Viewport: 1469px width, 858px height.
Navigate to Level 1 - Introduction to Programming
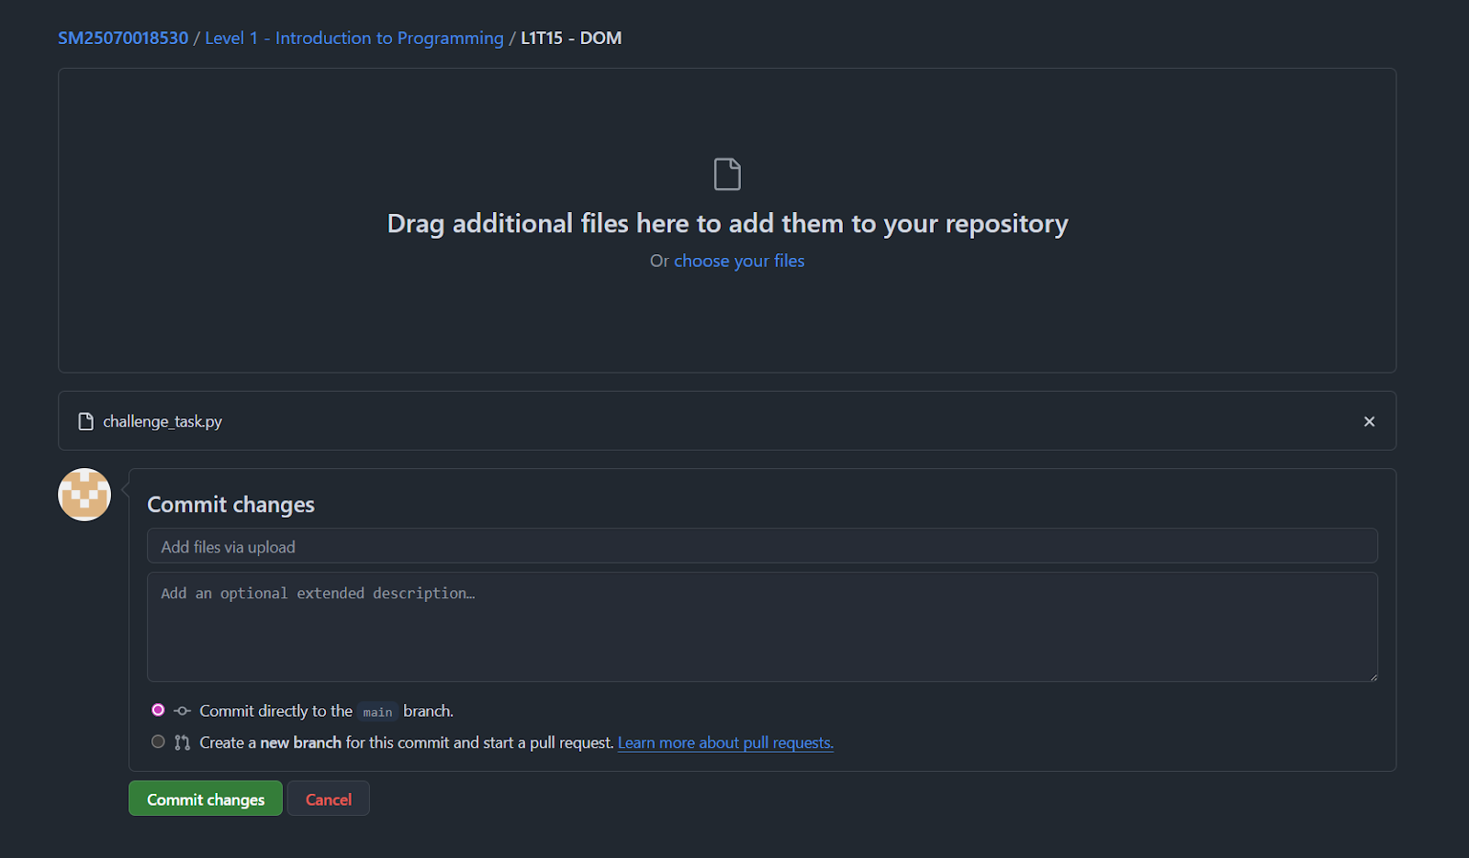pos(354,38)
